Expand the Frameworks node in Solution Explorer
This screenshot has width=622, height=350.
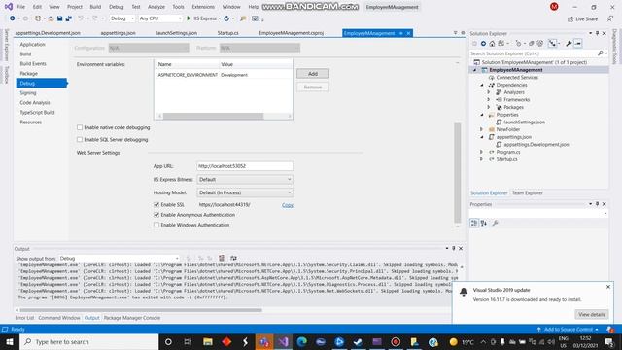[x=489, y=99]
